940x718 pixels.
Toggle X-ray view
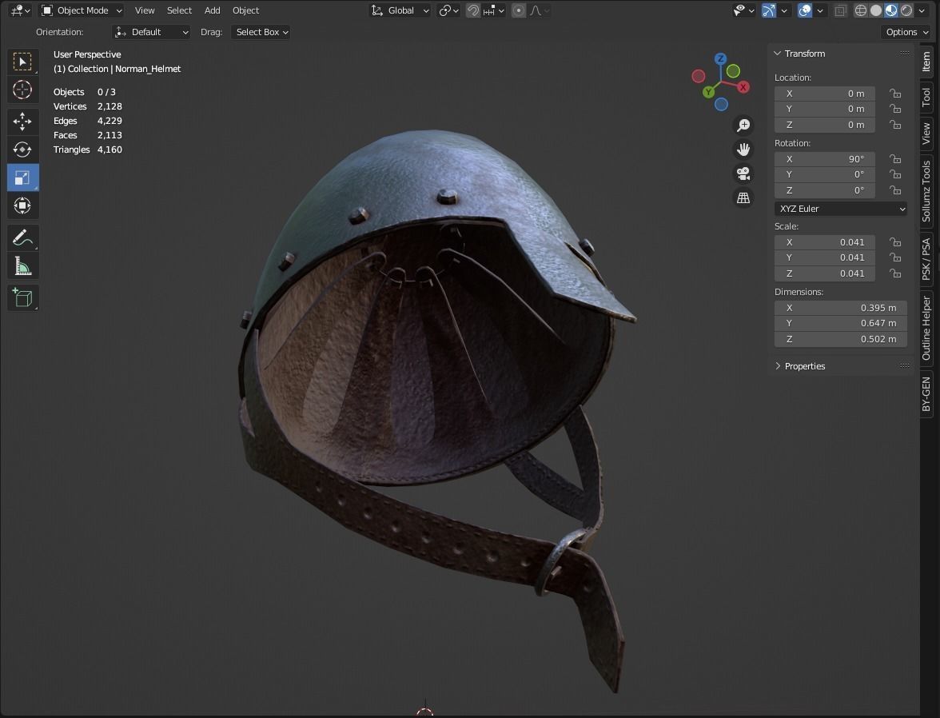coord(841,10)
